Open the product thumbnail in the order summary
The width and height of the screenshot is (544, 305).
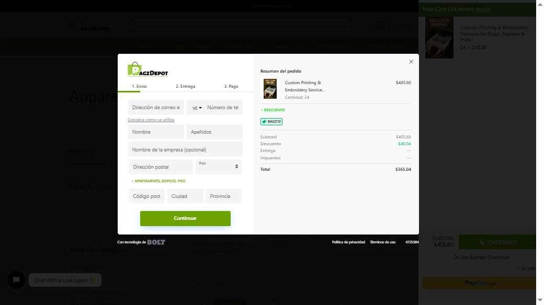click(270, 89)
